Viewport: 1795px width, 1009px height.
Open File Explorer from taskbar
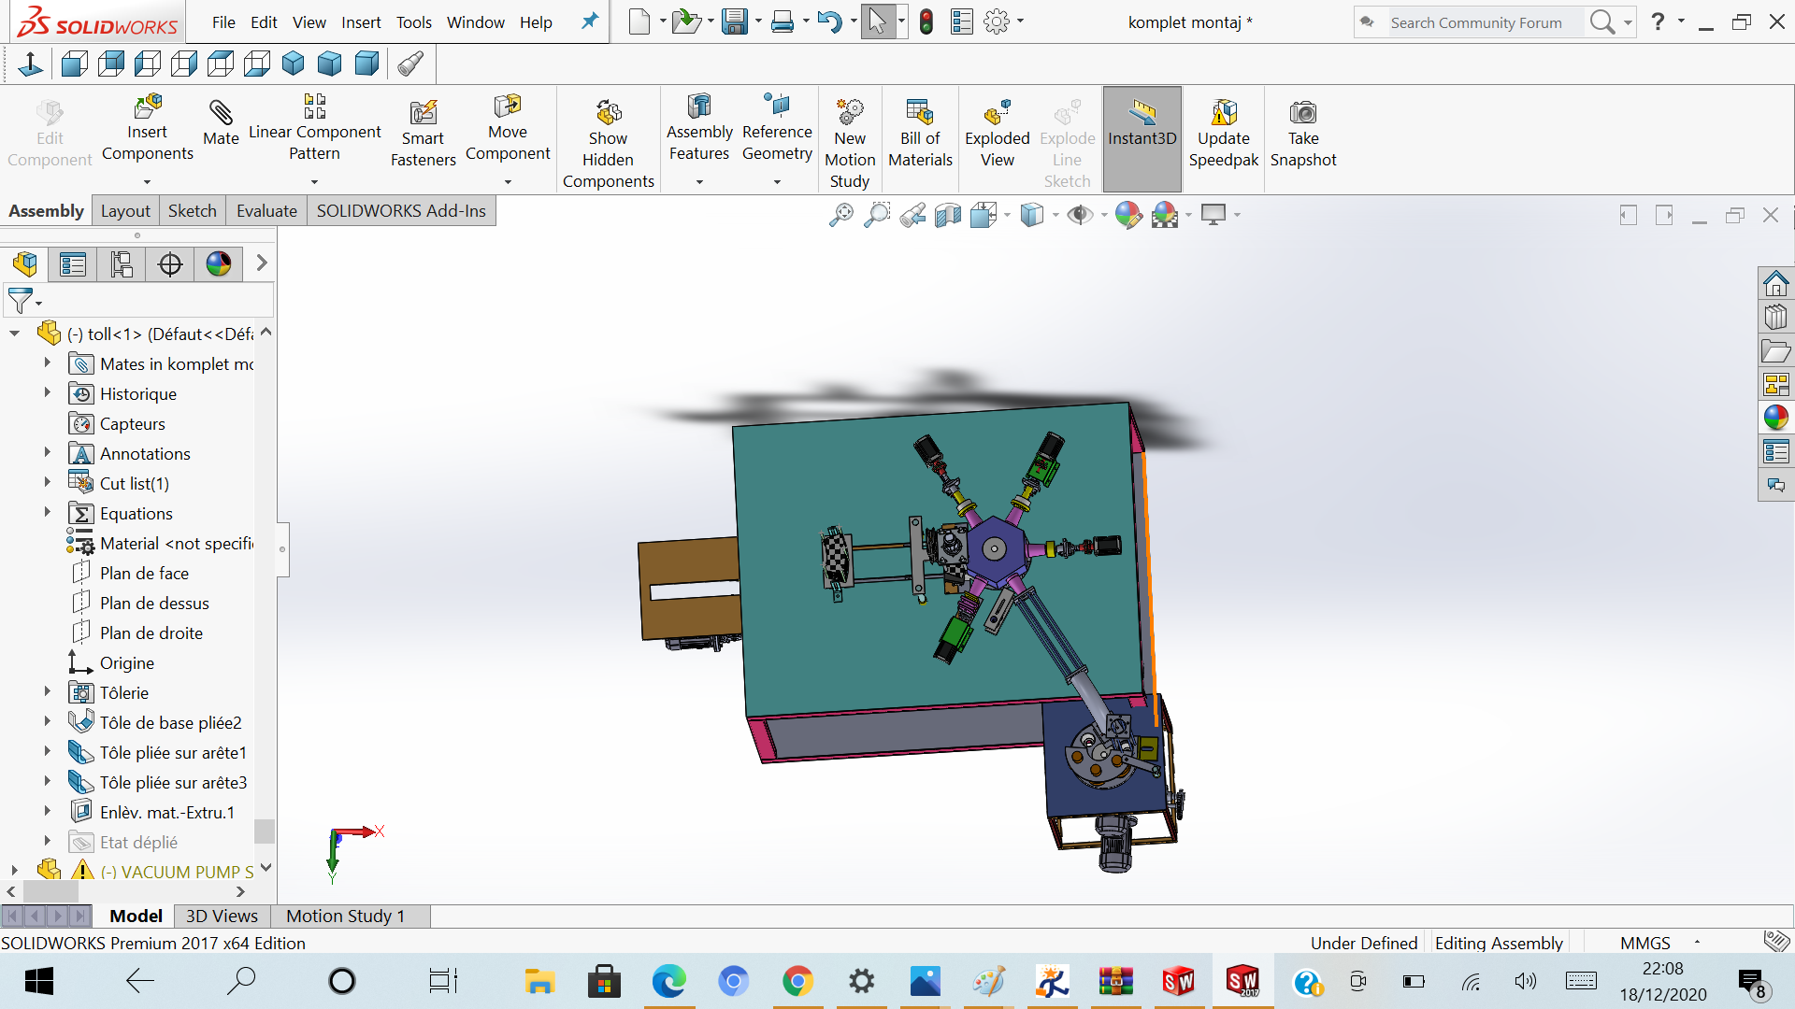tap(539, 981)
